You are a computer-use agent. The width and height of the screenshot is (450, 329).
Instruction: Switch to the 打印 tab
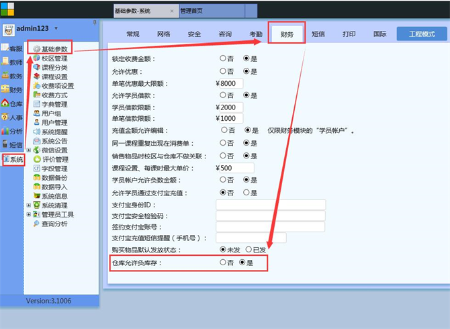349,34
